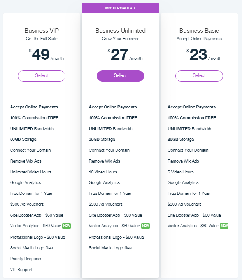Click the $27 price in Business Unlimited

119,55
